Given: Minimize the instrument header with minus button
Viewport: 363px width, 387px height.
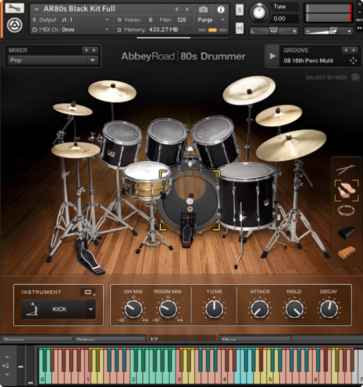Looking at the screenshot, I should 359,12.
